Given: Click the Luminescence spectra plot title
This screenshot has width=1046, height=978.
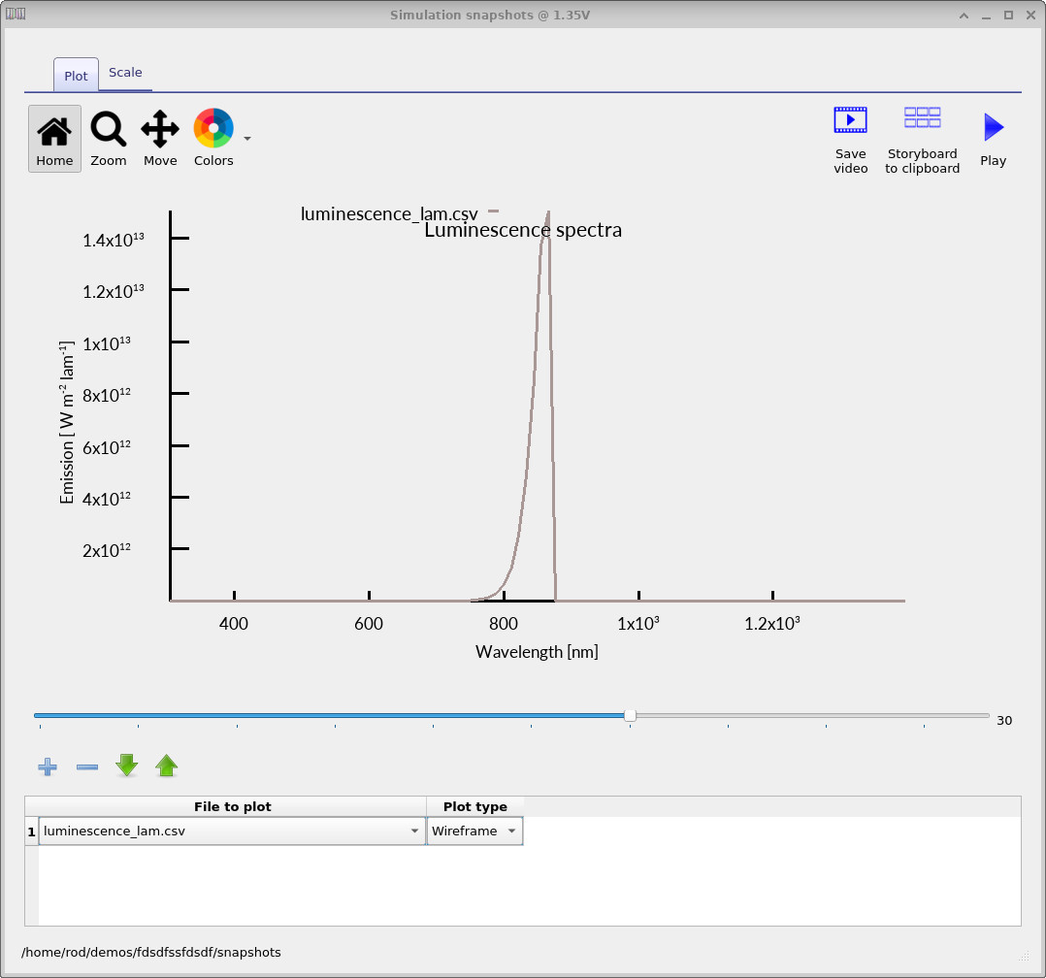Looking at the screenshot, I should [x=523, y=230].
